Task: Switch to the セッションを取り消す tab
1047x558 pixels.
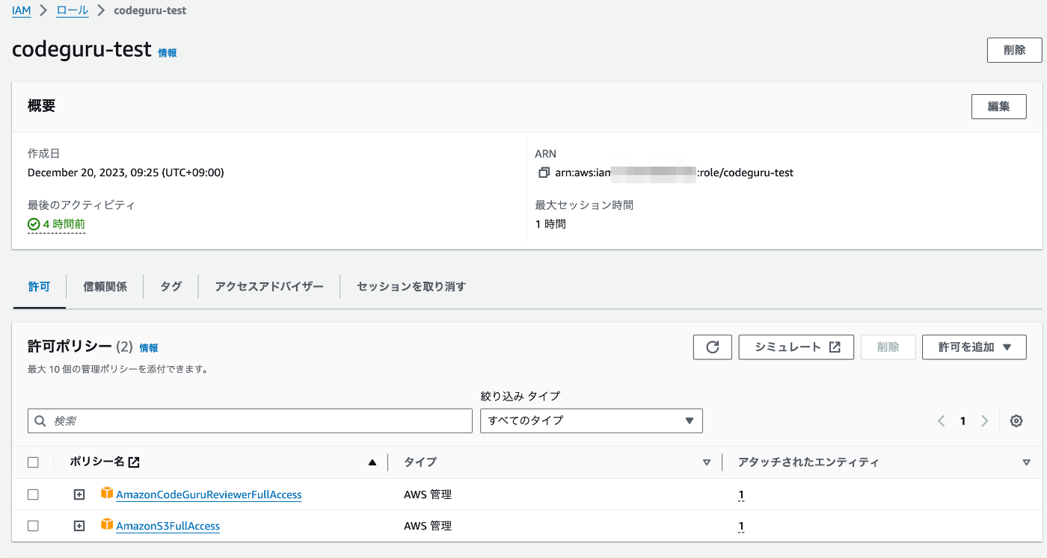Action: pos(411,287)
